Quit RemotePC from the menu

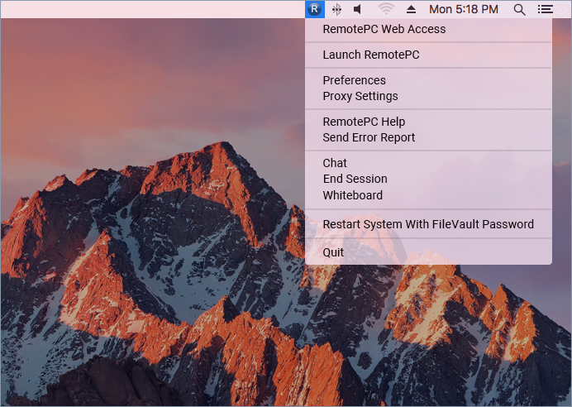coord(333,252)
